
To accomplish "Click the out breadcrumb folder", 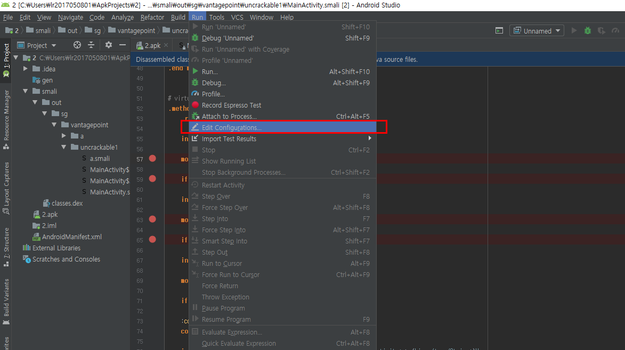I will coord(68,31).
